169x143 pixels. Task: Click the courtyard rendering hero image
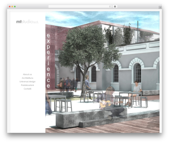(x=102, y=72)
